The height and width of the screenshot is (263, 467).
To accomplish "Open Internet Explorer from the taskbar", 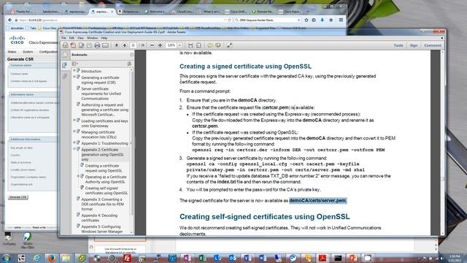I will [x=36, y=258].
